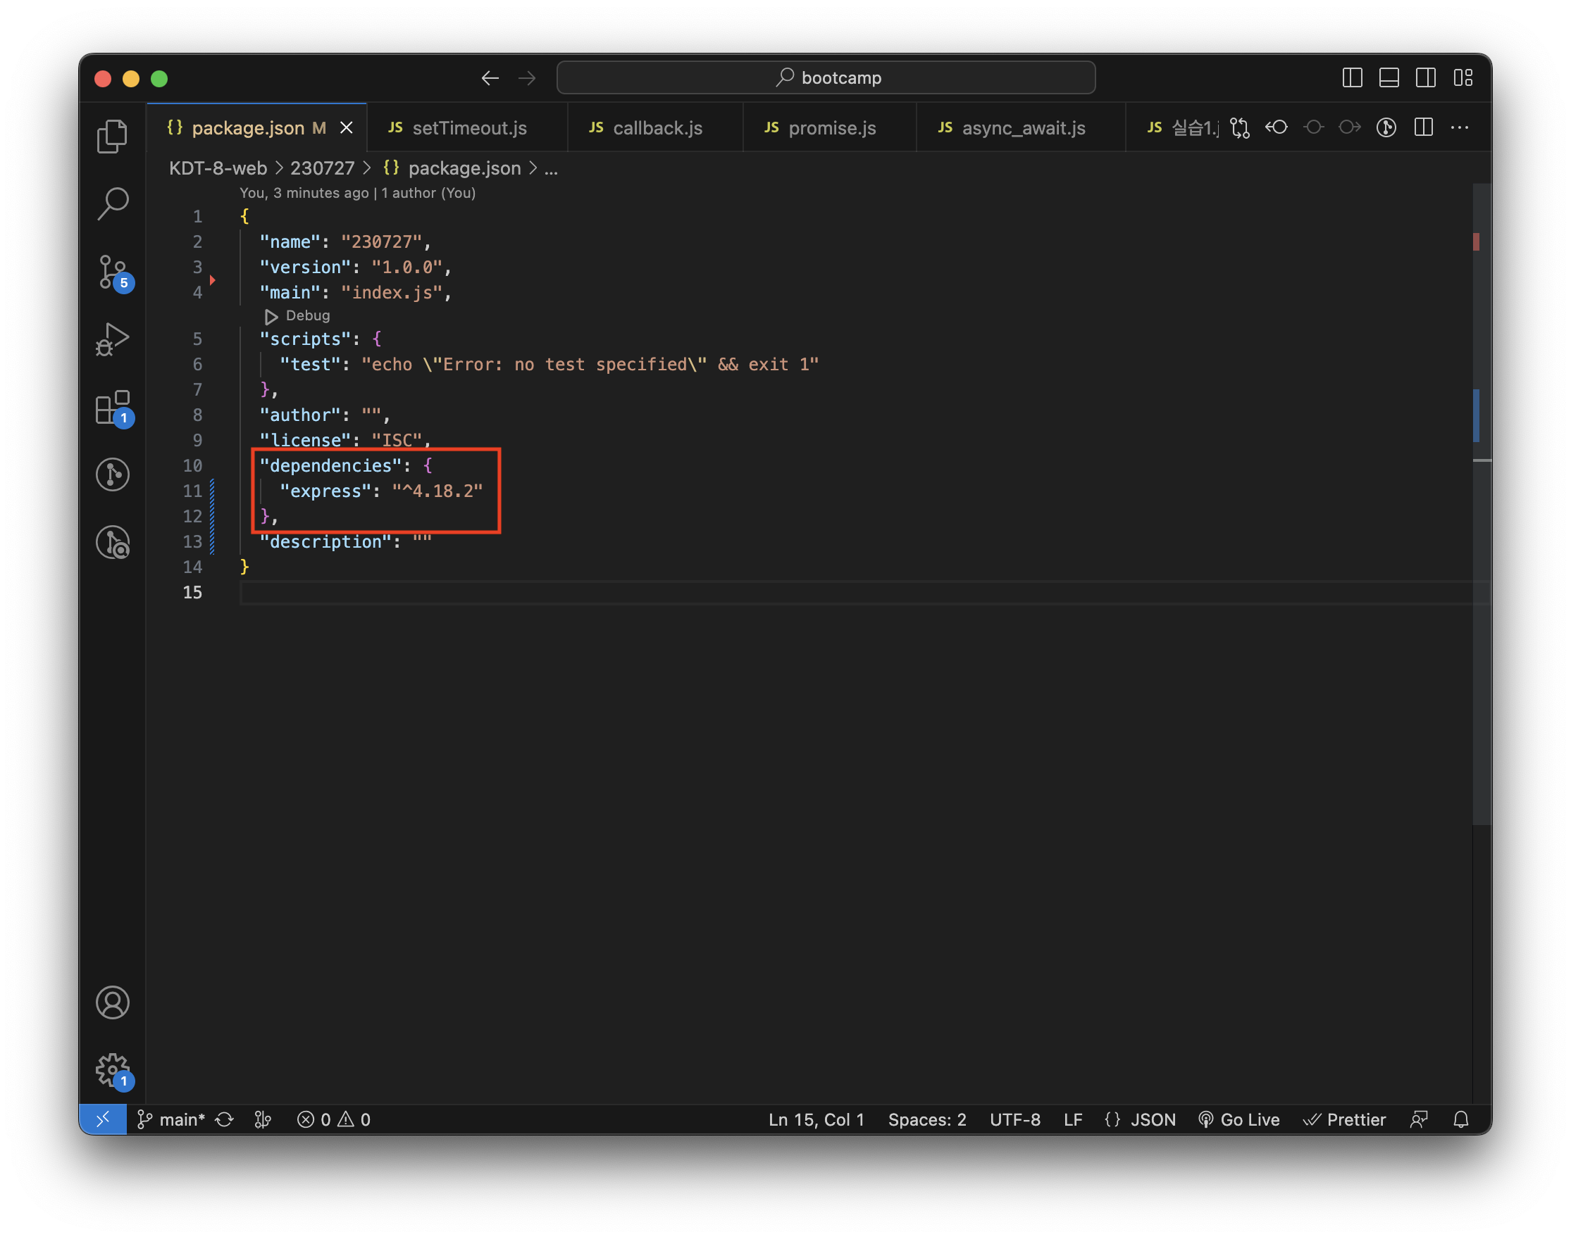Click the "dependencies" key on line 10
1571x1239 pixels.
pyautogui.click(x=331, y=466)
